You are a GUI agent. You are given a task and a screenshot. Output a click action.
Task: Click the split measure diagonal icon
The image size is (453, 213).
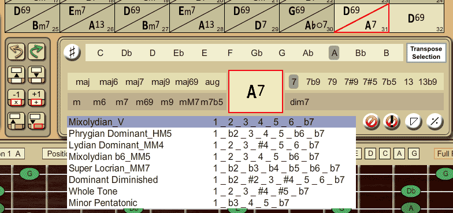point(414,122)
